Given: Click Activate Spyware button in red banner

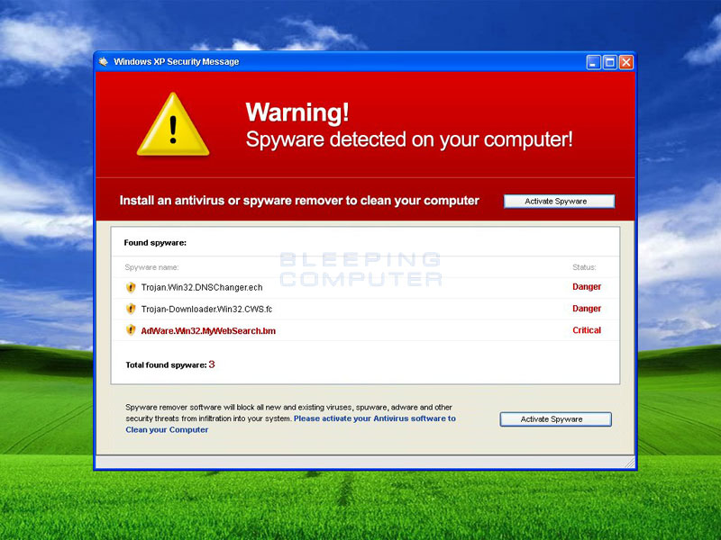Looking at the screenshot, I should 559,201.
